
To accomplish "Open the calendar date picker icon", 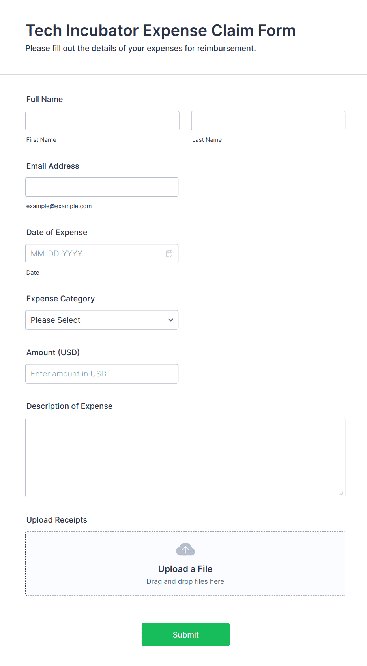I will point(169,254).
